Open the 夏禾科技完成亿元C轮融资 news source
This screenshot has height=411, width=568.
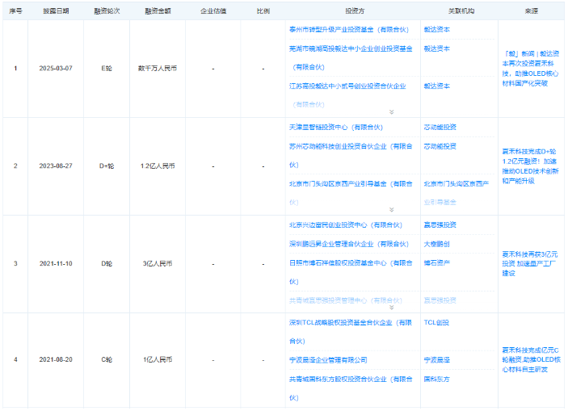531,360
